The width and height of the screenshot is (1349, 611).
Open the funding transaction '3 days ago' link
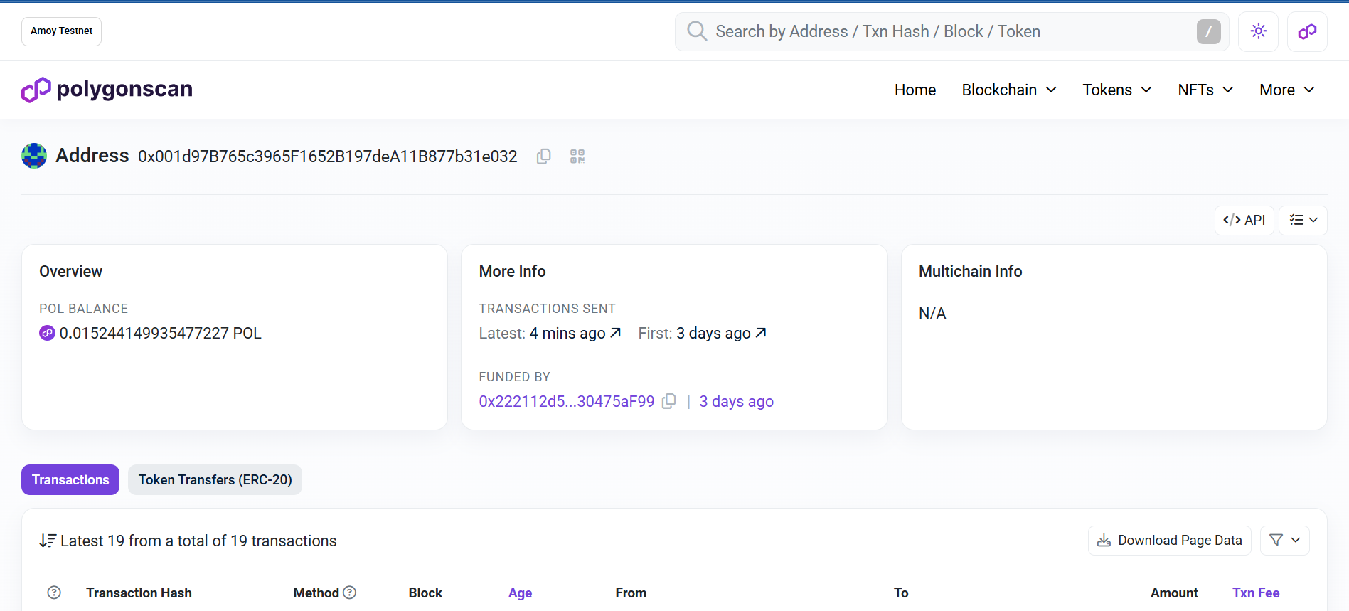(736, 401)
